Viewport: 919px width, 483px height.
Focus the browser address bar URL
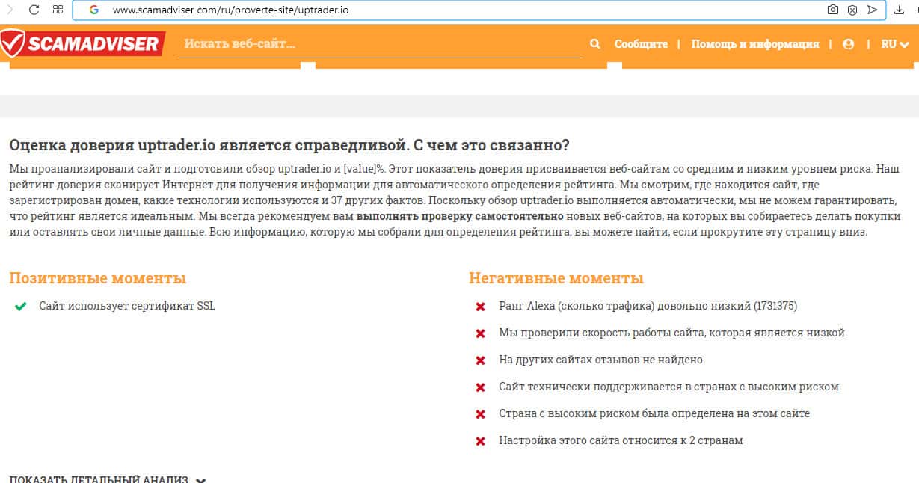pos(230,10)
